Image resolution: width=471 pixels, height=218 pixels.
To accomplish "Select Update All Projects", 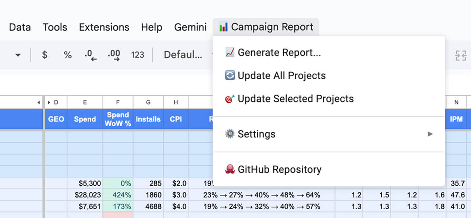I will pos(281,76).
